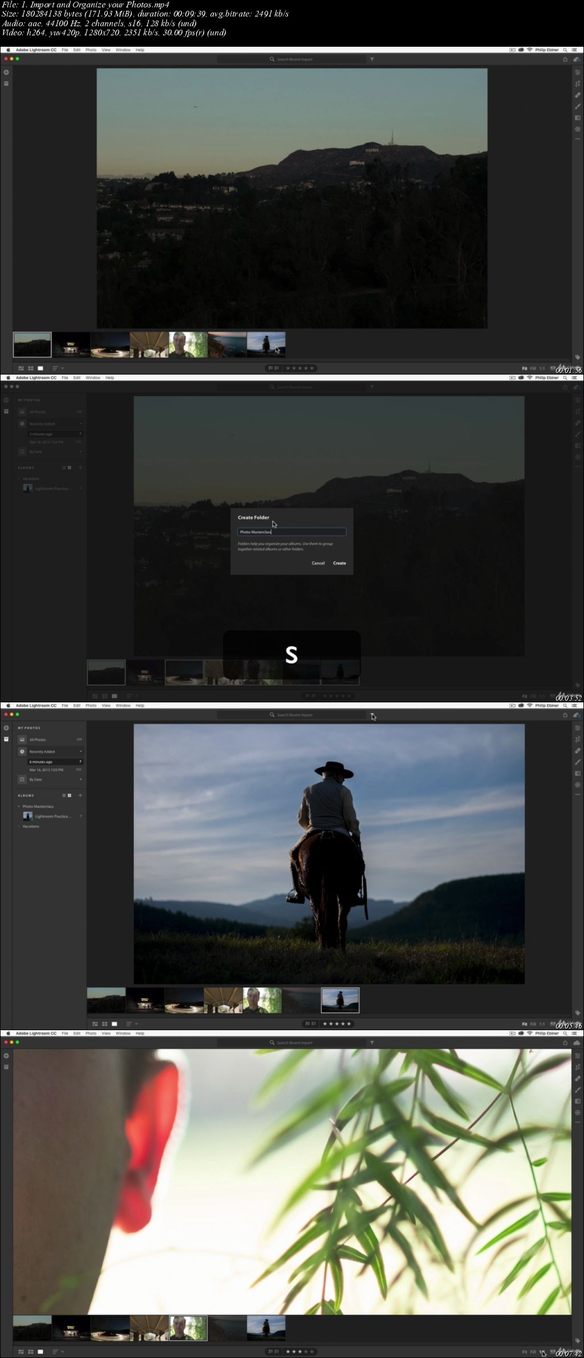
Task: Toggle Fit zoom in horse rider frame
Action: [x=525, y=1024]
